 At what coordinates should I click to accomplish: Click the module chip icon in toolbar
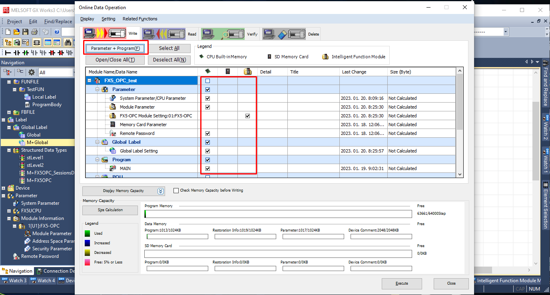(x=36, y=42)
